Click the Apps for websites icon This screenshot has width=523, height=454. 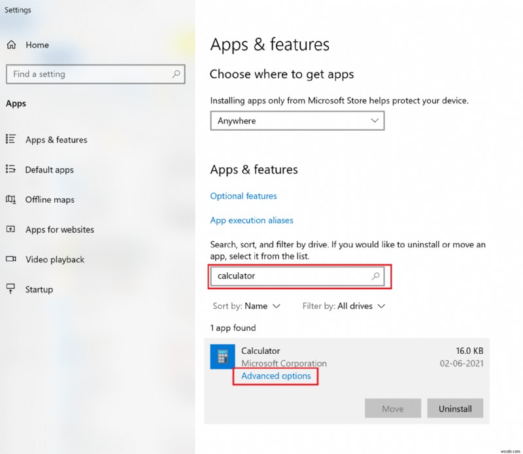10,230
